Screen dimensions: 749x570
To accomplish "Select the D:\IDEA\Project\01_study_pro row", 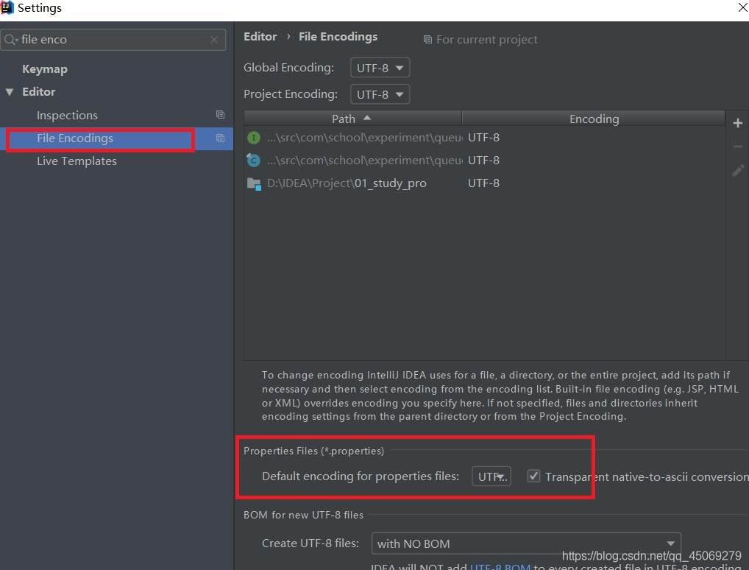I will coord(484,183).
